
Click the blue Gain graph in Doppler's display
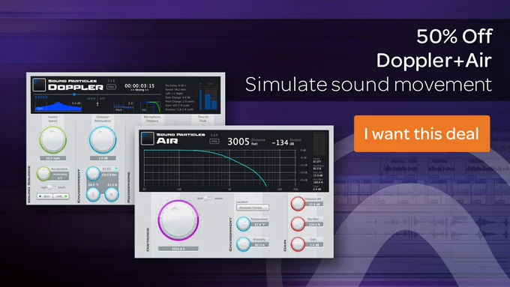click(x=58, y=106)
